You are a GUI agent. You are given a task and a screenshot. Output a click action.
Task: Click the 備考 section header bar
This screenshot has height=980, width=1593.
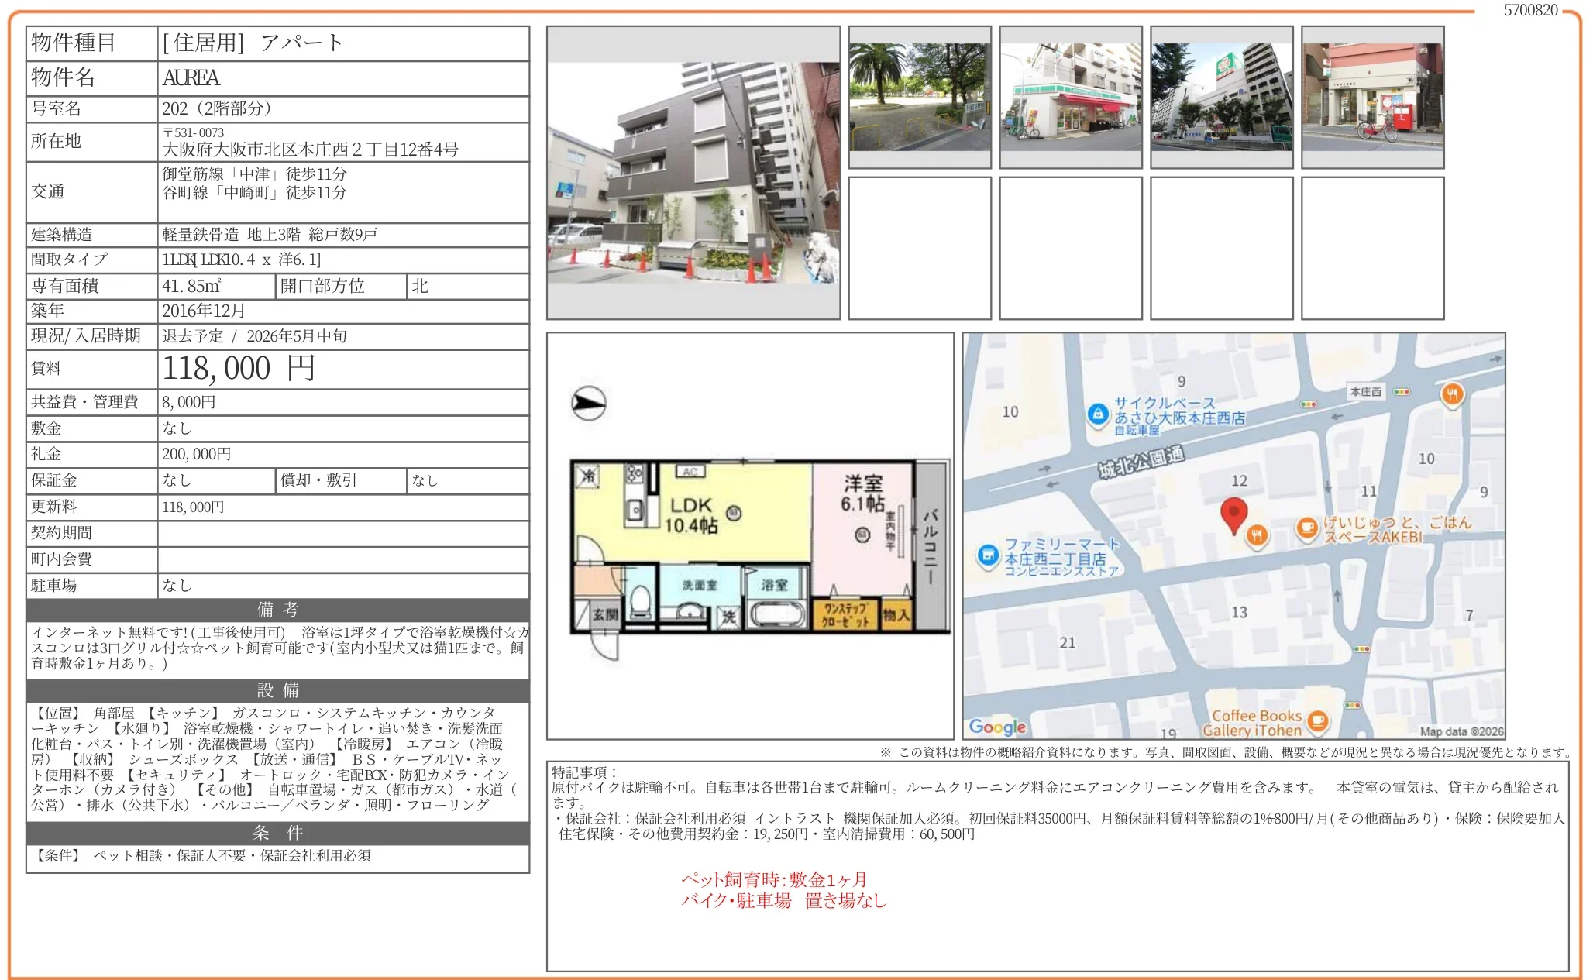(x=277, y=610)
